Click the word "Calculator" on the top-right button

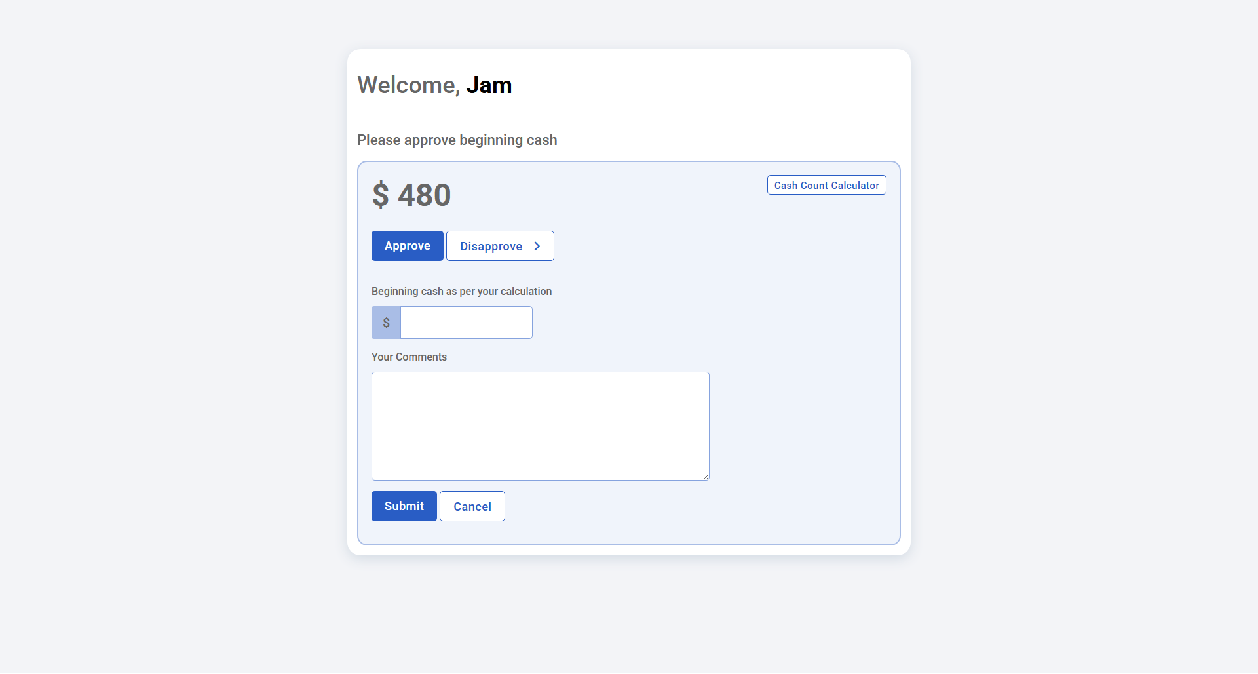[854, 186]
